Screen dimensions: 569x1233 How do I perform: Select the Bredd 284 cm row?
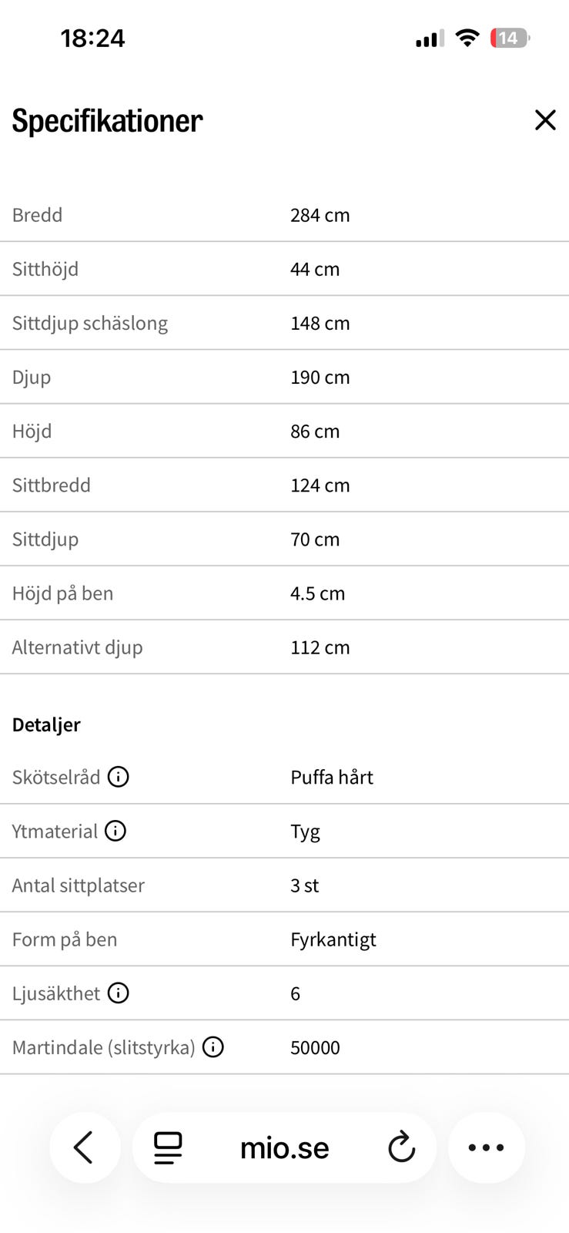(x=284, y=215)
